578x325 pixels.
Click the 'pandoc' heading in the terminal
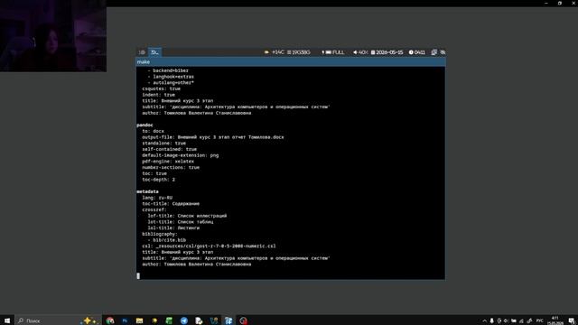coord(144,125)
